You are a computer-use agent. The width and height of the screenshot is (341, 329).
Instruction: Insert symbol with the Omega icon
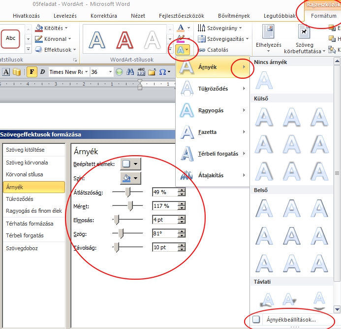tap(161, 72)
